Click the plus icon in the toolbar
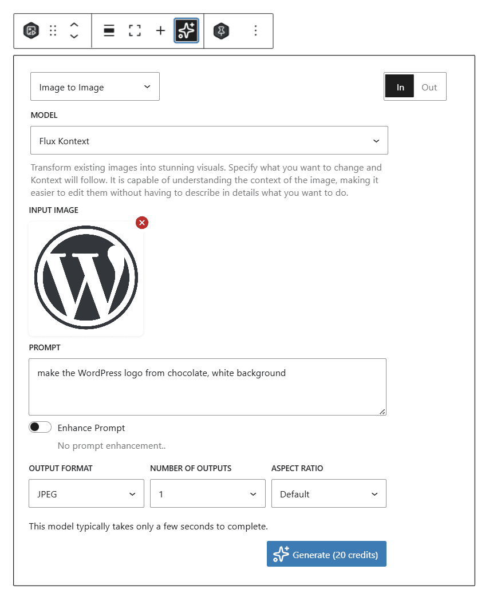Image resolution: width=489 pixels, height=601 pixels. click(x=160, y=31)
